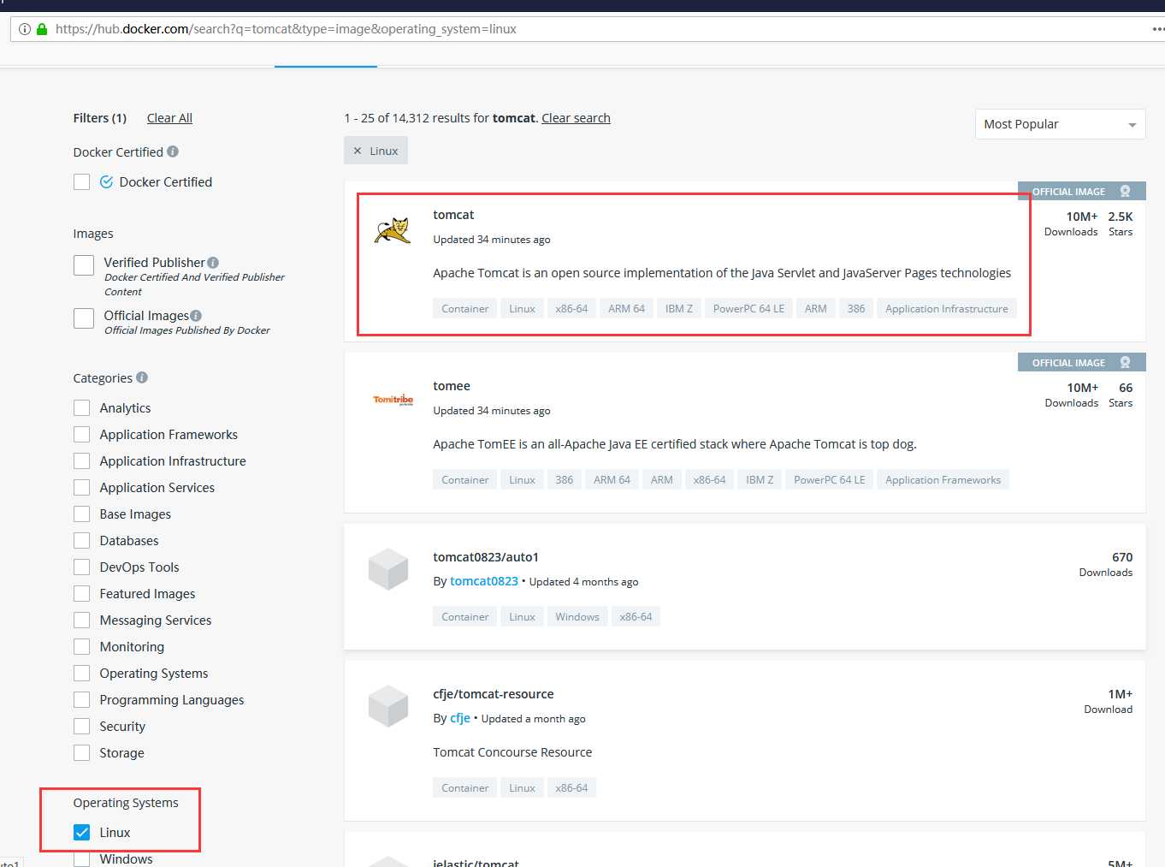Check the Base Images category
Viewport: 1165px width, 867px height.
(82, 514)
